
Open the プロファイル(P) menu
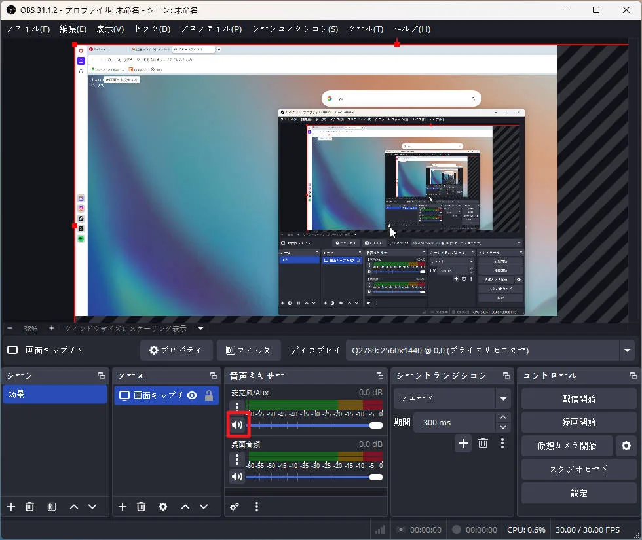(211, 29)
